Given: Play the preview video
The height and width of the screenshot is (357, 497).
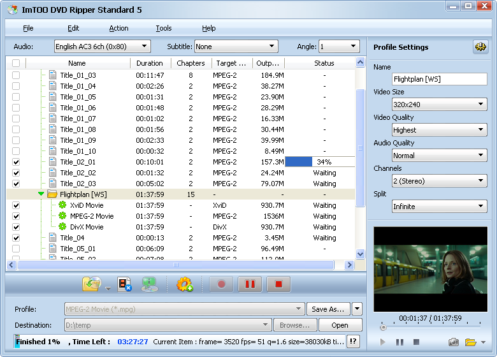Looking at the screenshot, I should pos(382,342).
